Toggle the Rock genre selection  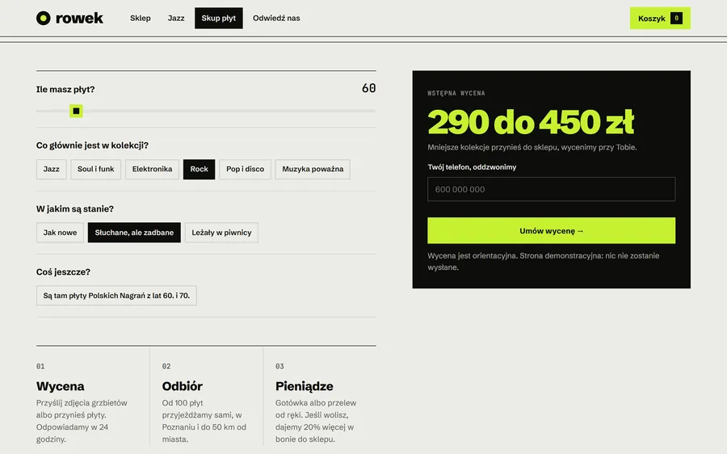[199, 170]
